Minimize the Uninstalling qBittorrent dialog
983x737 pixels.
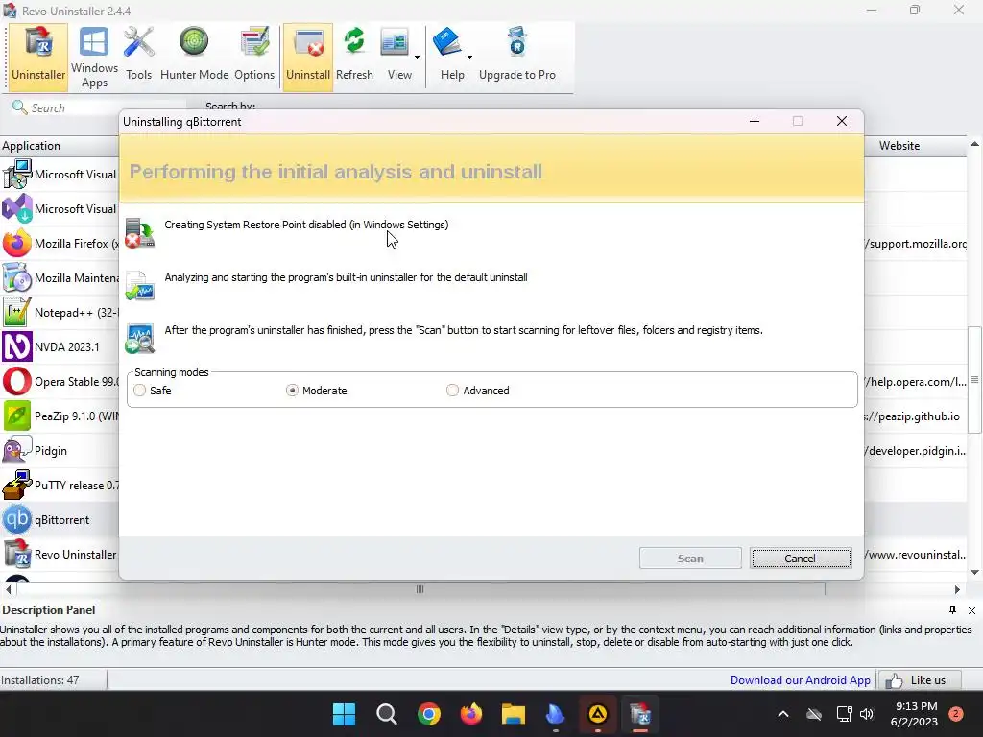pos(755,122)
